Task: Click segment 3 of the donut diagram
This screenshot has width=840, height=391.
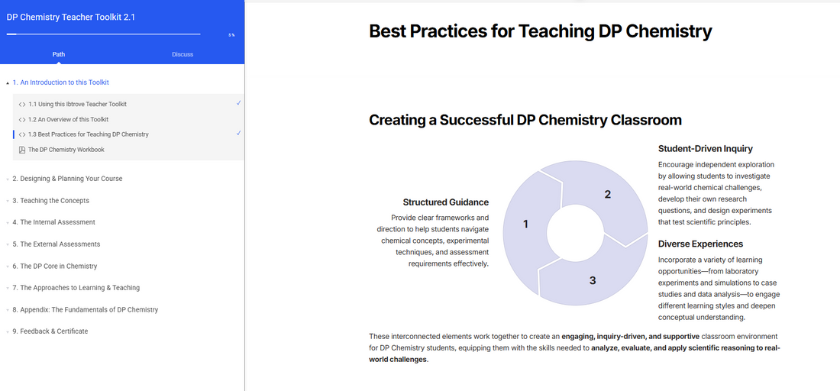Action: pyautogui.click(x=592, y=280)
